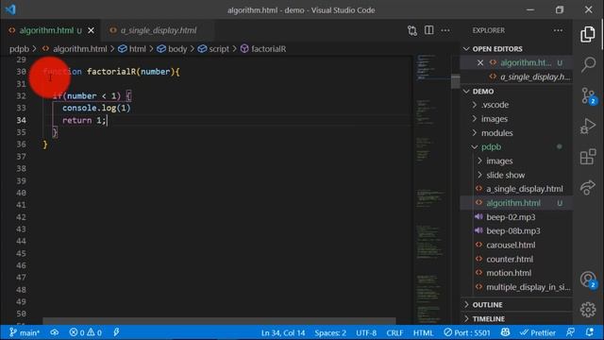The height and width of the screenshot is (340, 604).
Task: Split the editor to the right
Action: pos(428,30)
